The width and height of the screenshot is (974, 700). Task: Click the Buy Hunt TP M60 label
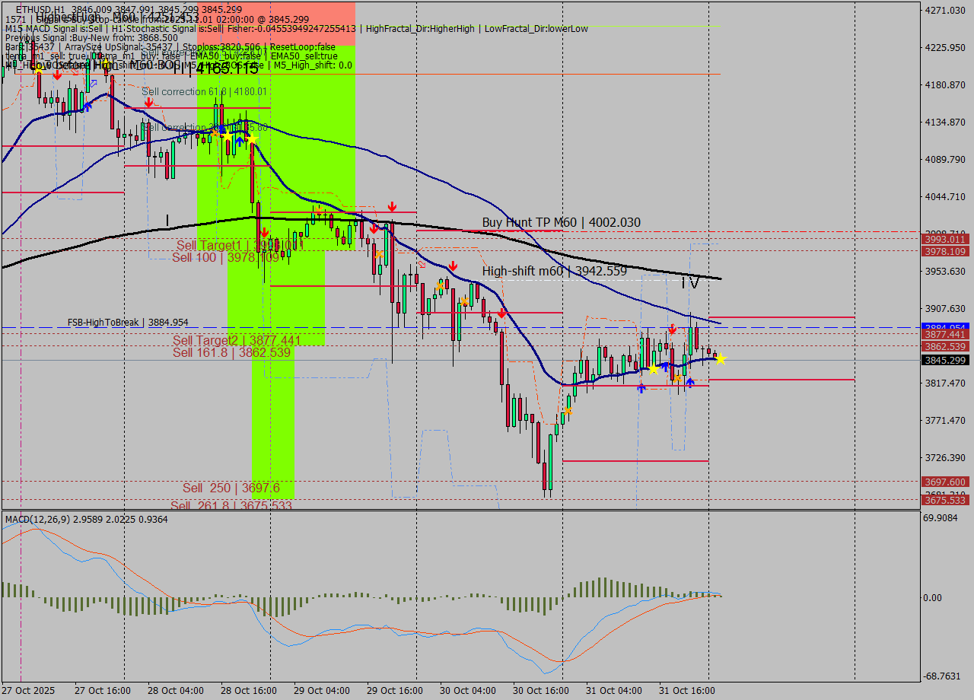[561, 222]
